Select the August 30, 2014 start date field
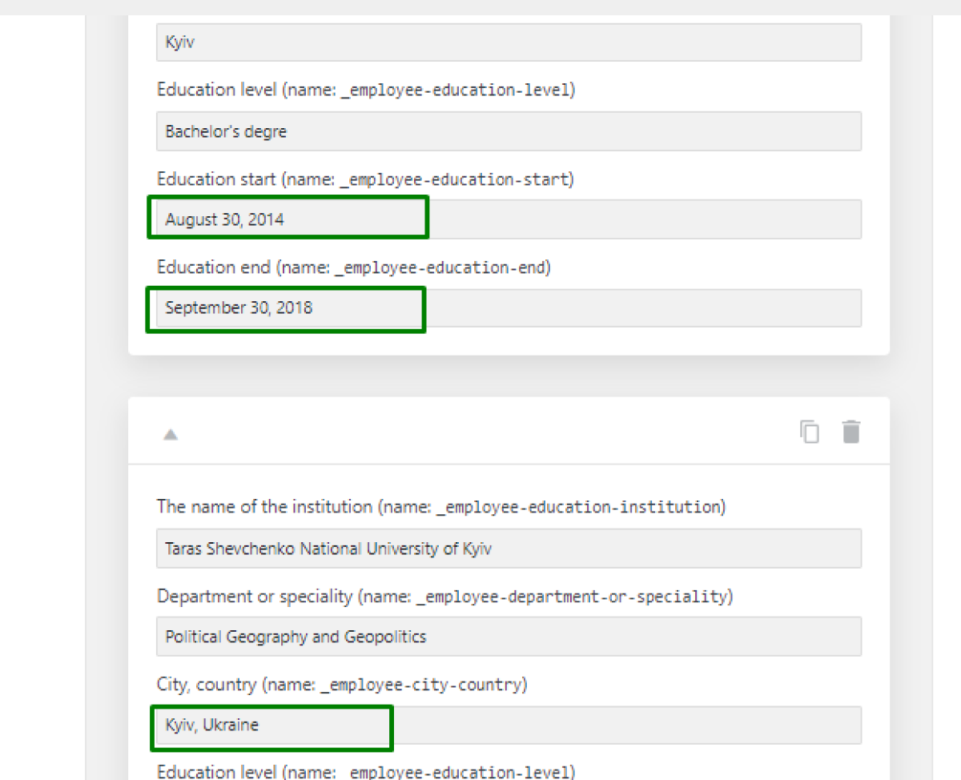This screenshot has width=961, height=780. pos(288,218)
